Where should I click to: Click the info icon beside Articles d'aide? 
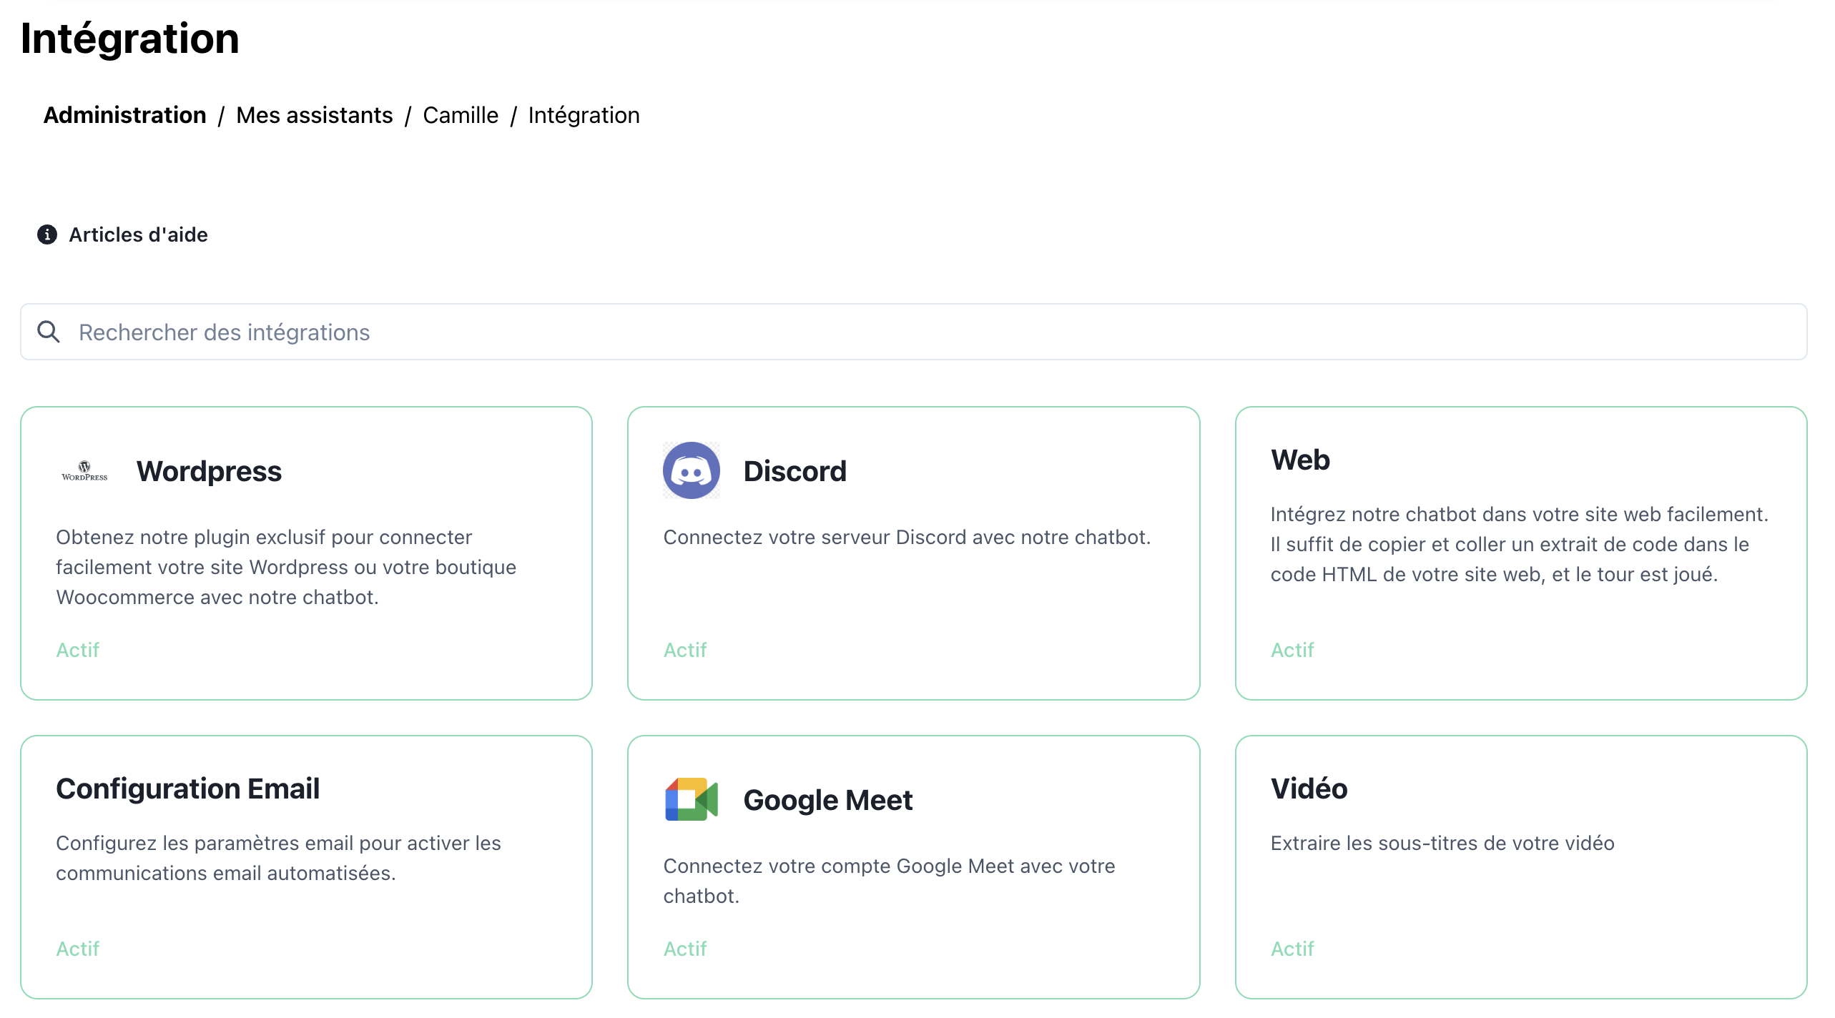pos(47,234)
